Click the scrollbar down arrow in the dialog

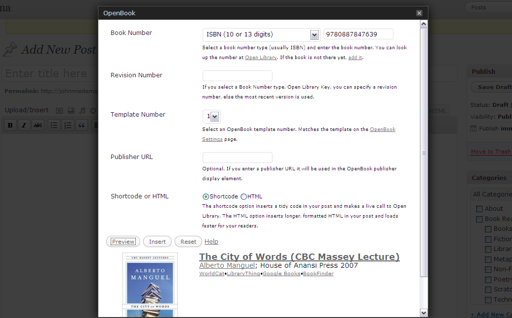423,313
